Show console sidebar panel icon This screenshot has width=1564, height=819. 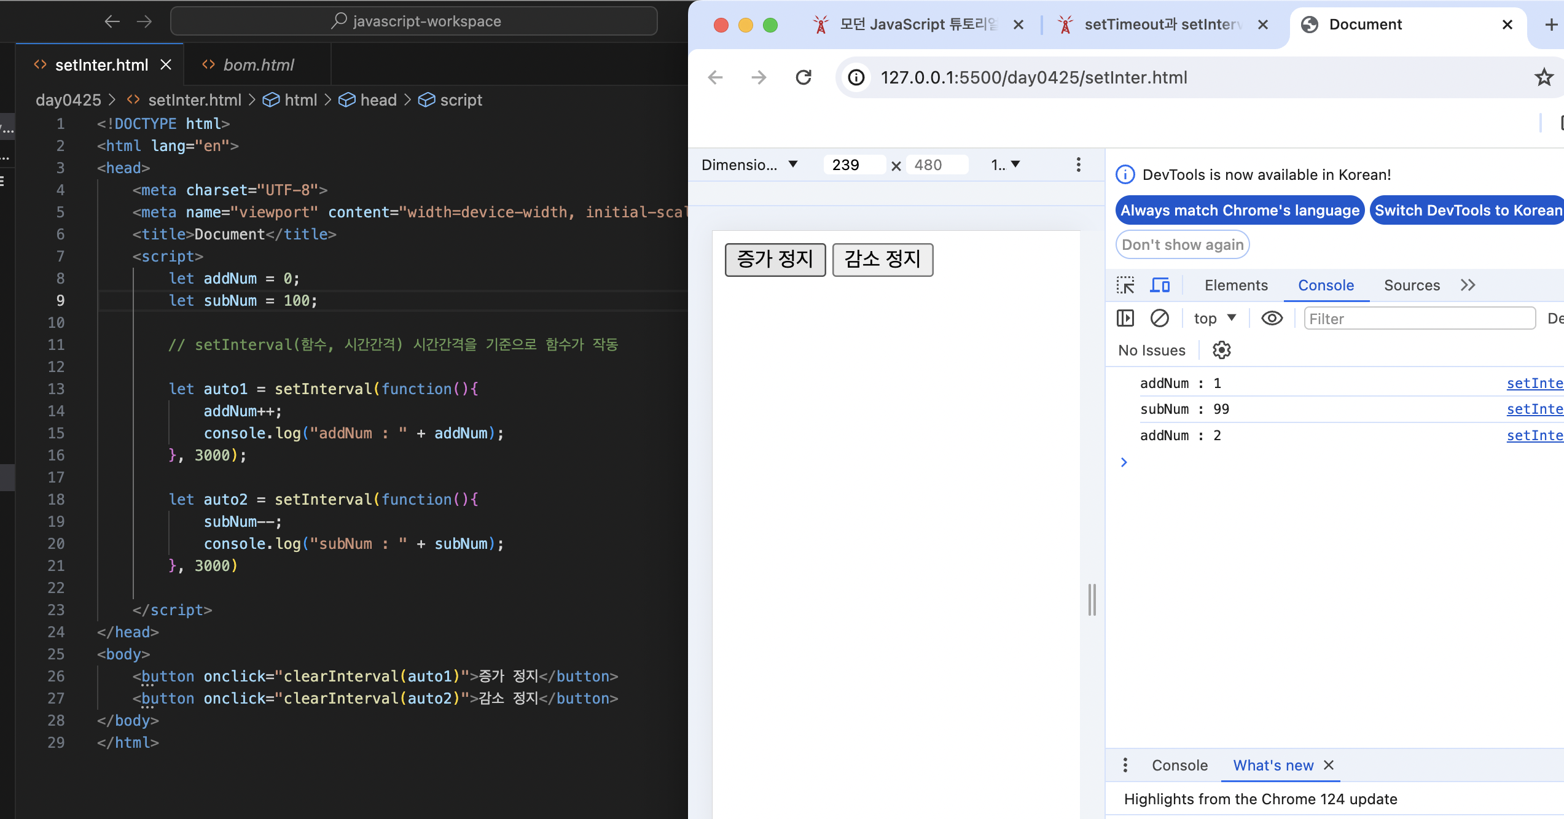coord(1125,319)
